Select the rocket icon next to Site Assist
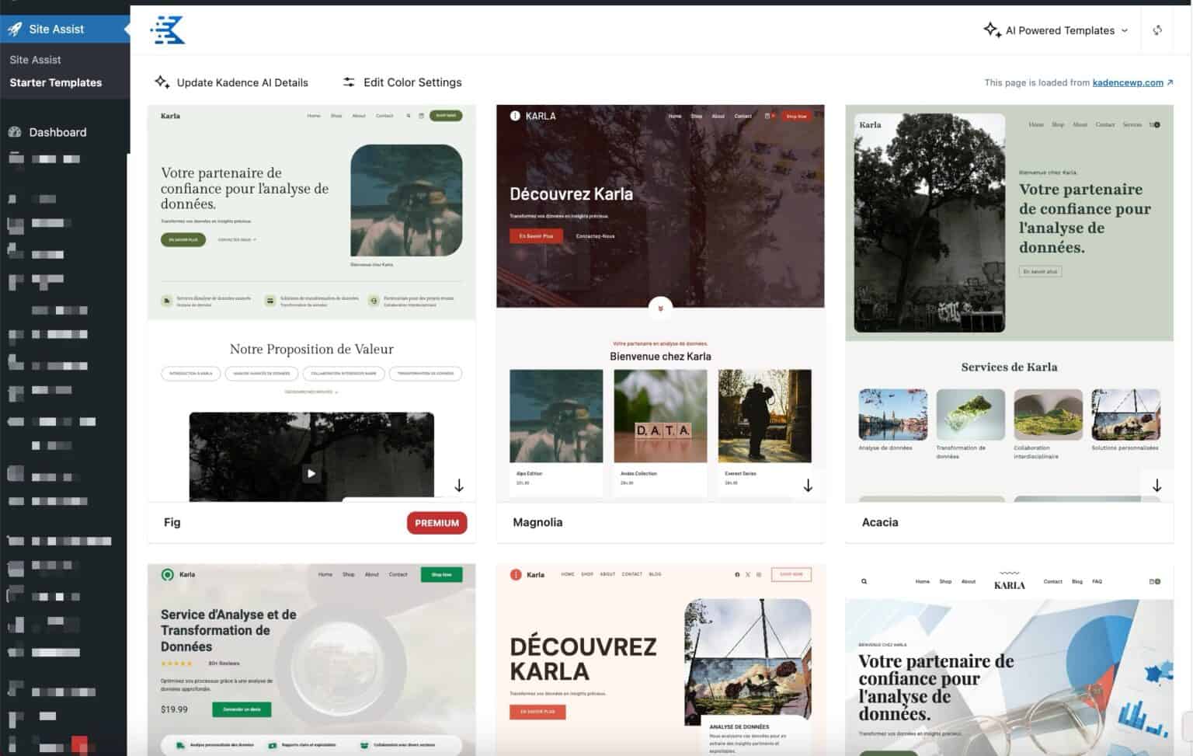 click(16, 29)
